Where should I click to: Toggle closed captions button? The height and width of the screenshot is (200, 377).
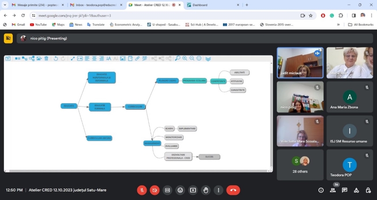pyautogui.click(x=167, y=190)
